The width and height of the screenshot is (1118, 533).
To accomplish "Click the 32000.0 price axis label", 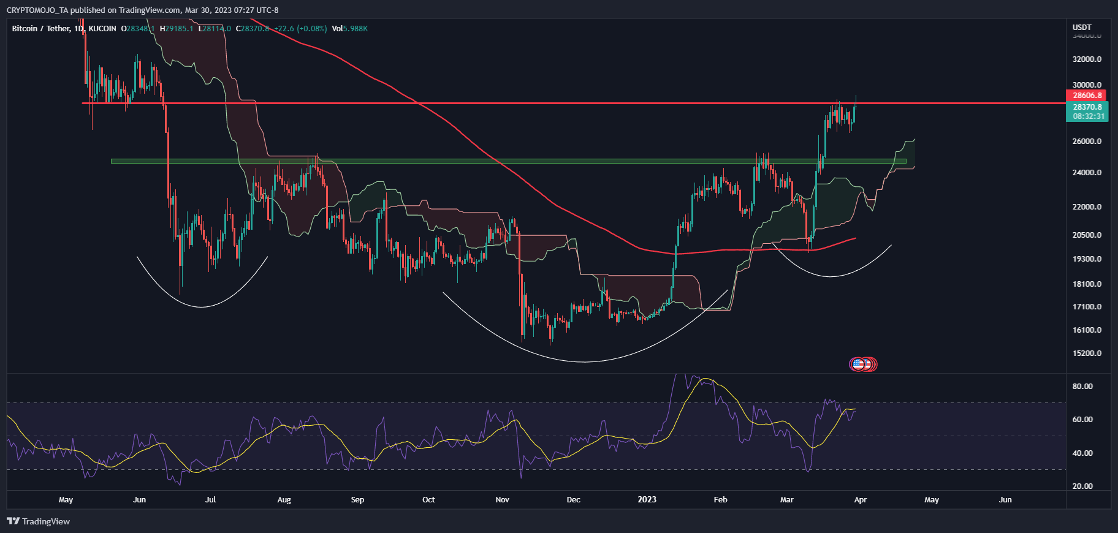I will [1087, 59].
